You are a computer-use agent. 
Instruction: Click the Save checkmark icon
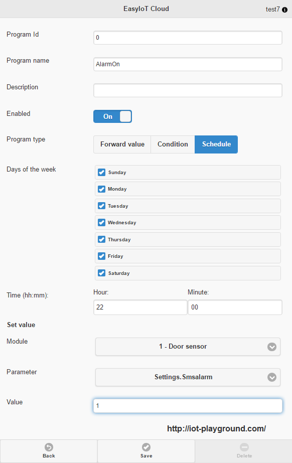pyautogui.click(x=146, y=447)
